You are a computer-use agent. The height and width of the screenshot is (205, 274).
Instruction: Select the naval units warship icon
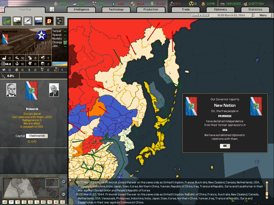(38, 21)
